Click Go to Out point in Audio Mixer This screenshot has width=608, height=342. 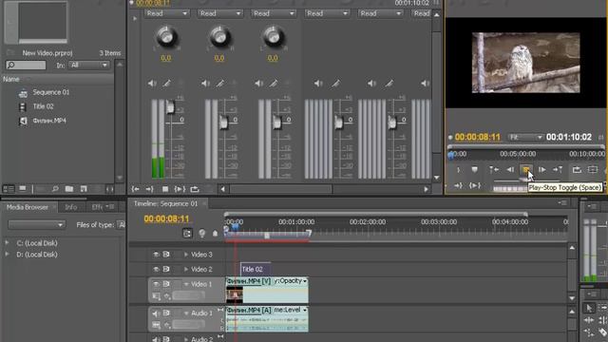150,189
